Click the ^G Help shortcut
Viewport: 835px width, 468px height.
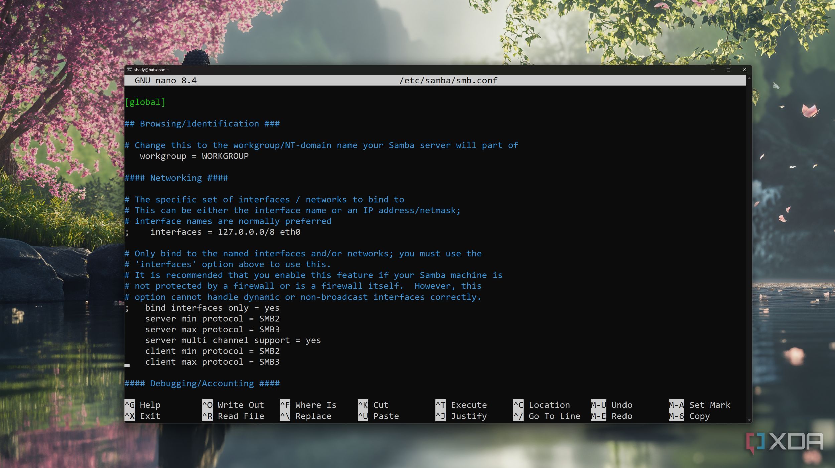coord(143,405)
